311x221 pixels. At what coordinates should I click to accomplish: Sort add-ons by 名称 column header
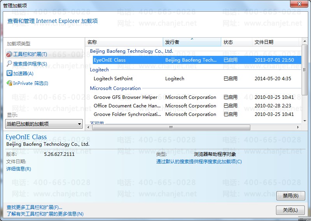[124, 42]
